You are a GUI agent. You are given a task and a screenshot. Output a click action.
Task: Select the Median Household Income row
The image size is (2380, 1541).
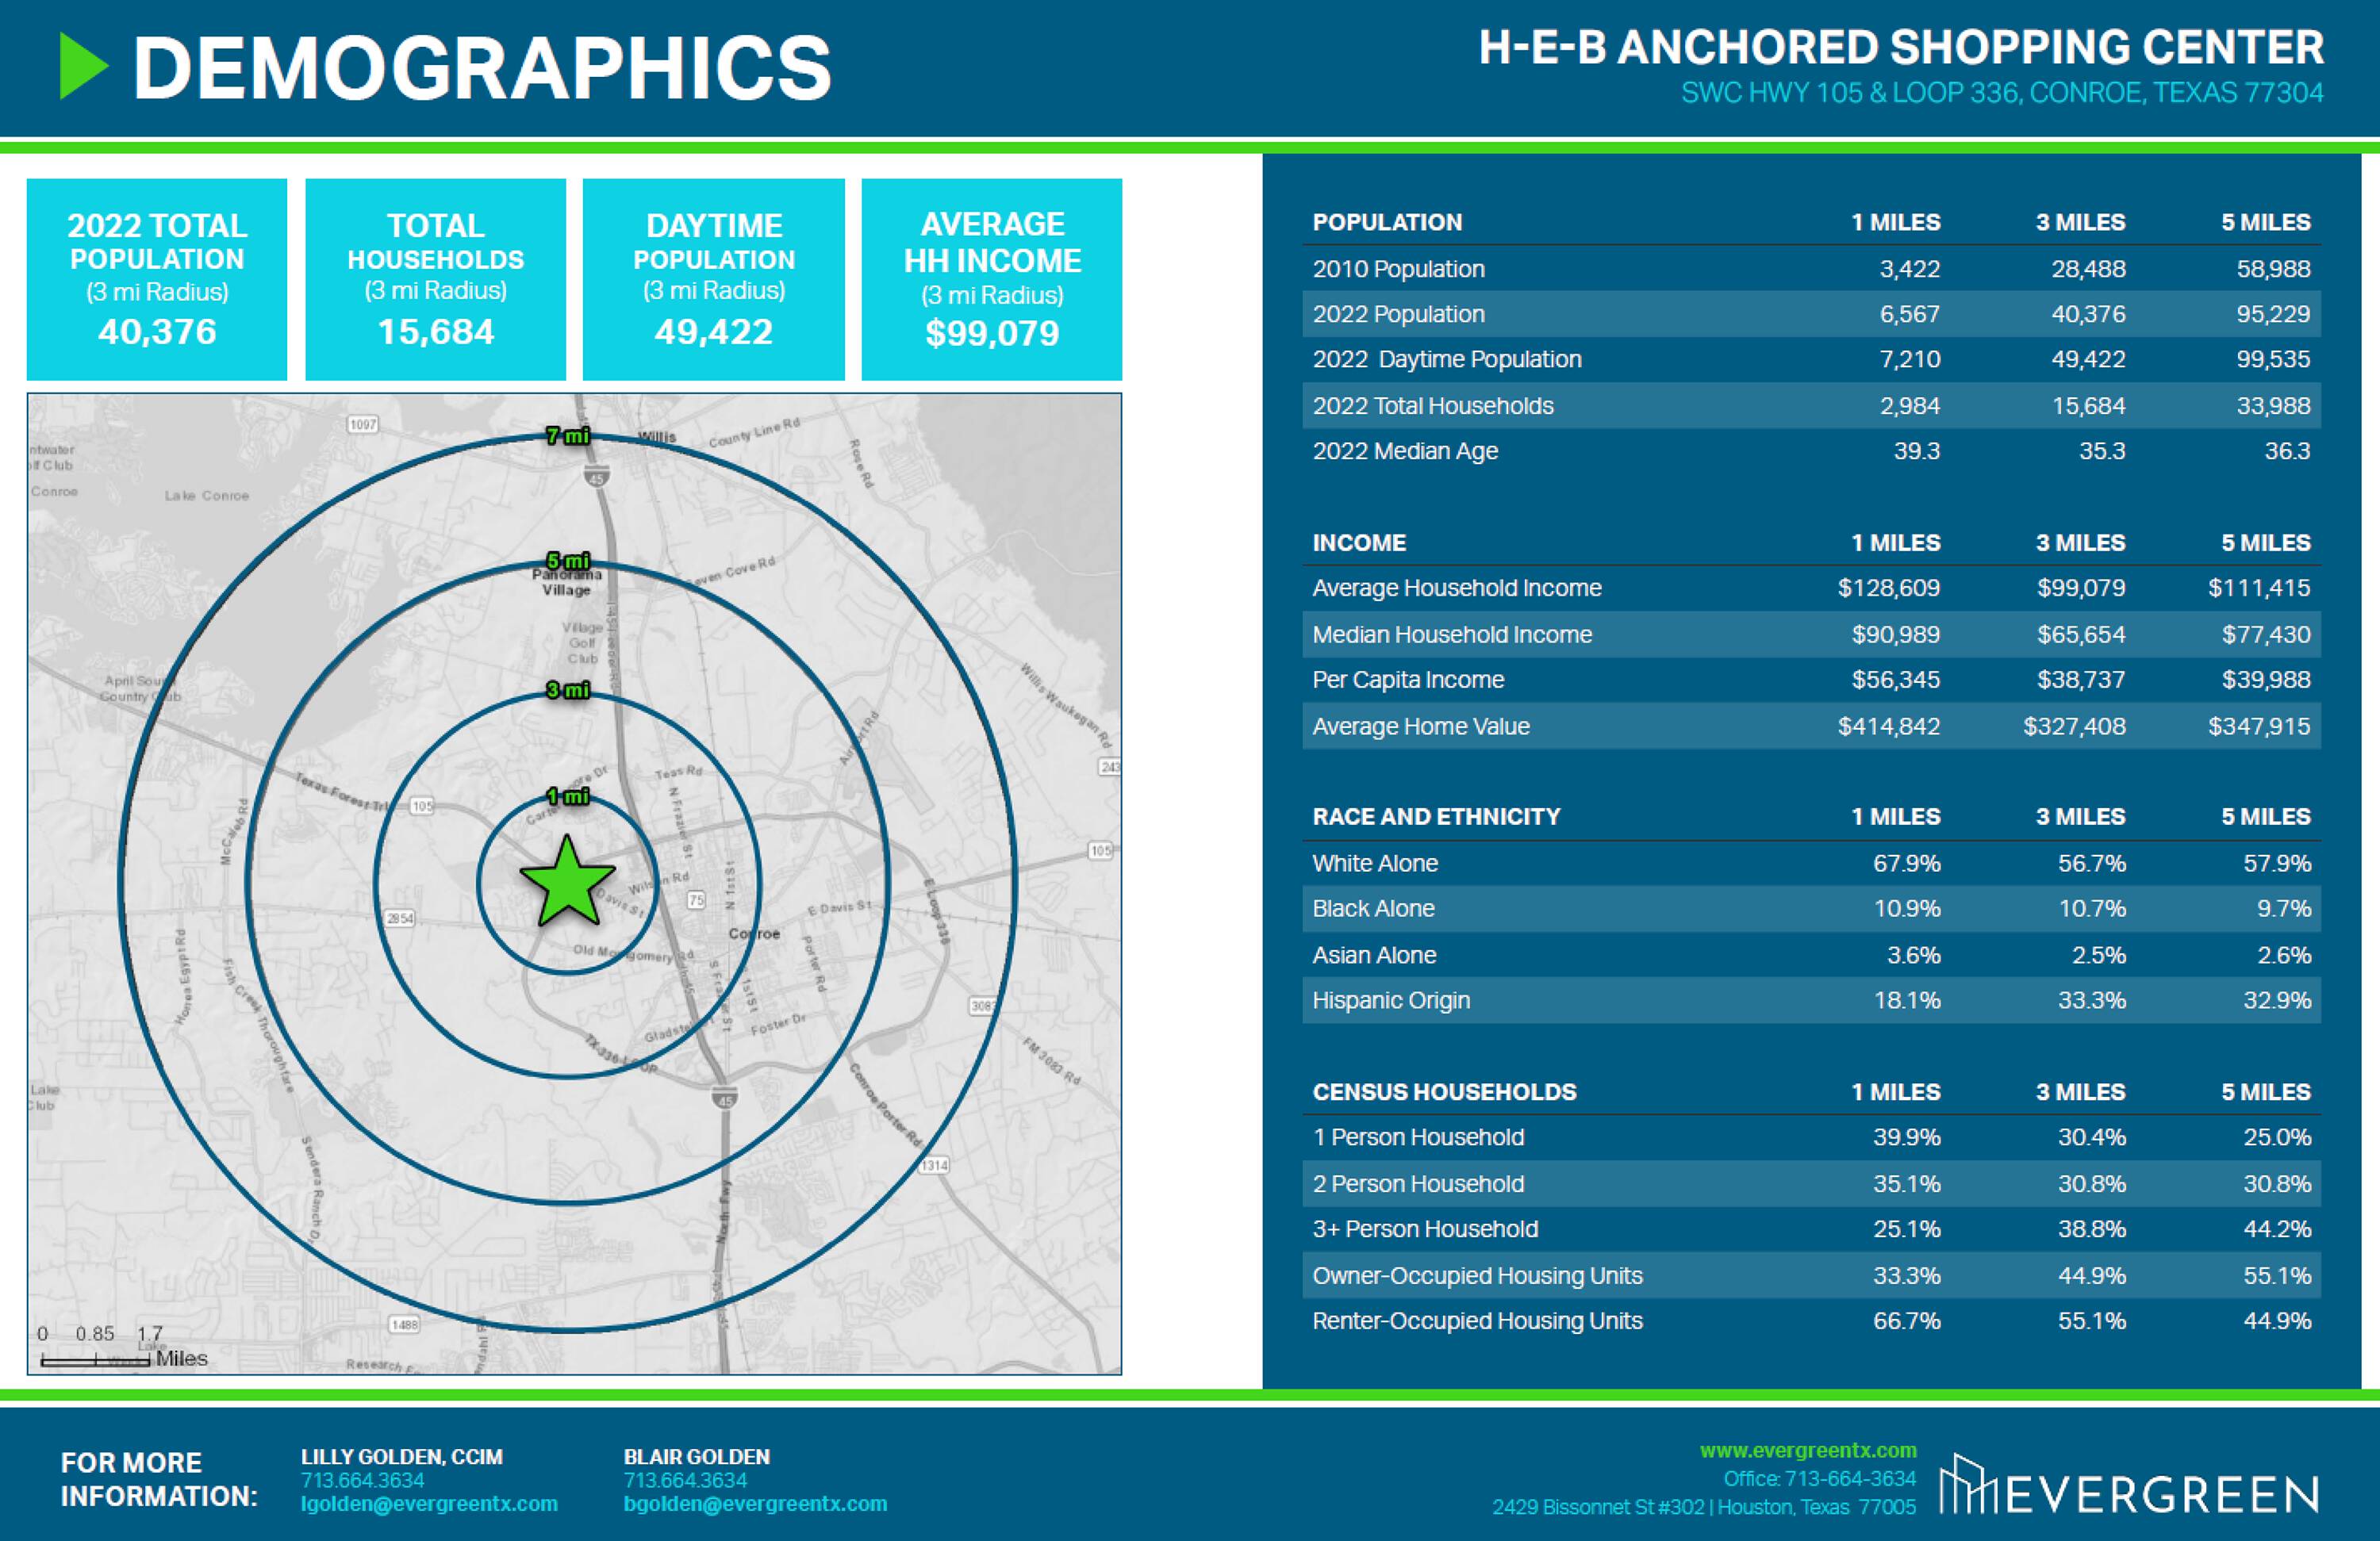[x=1810, y=634]
